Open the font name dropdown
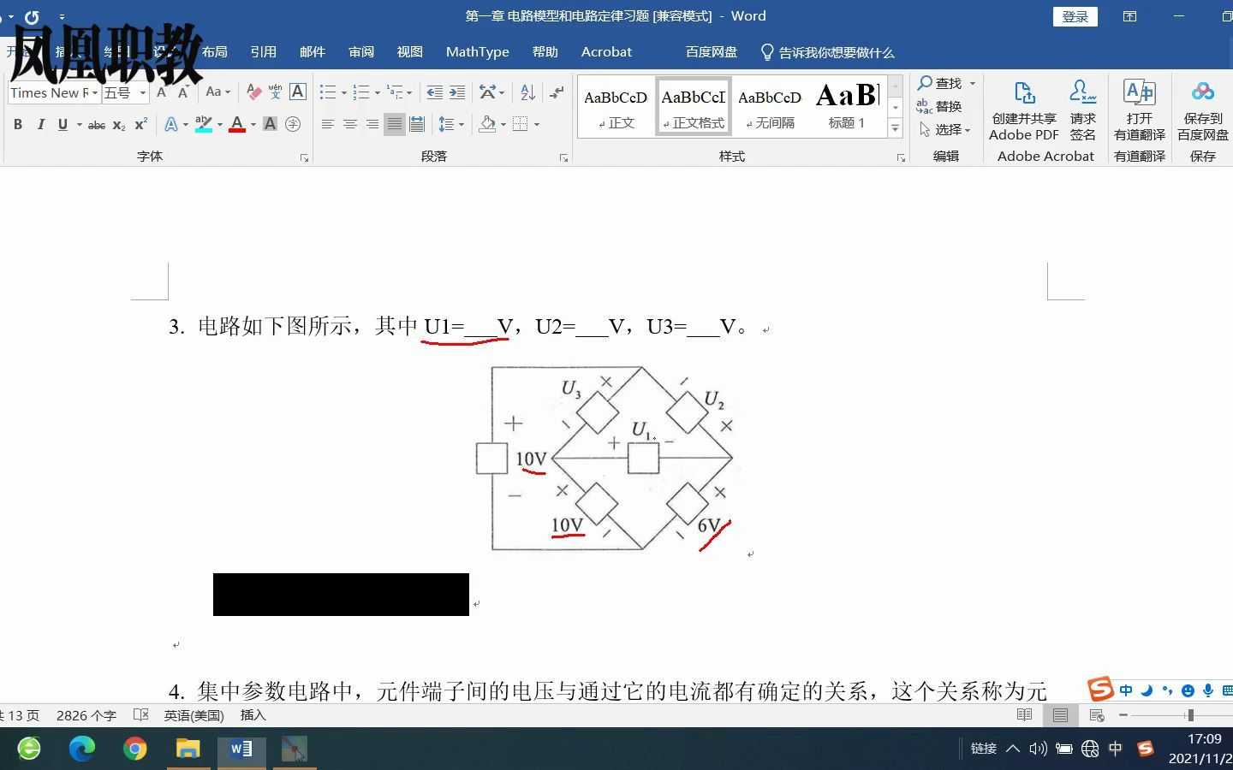This screenshot has height=770, width=1233. pos(95,92)
